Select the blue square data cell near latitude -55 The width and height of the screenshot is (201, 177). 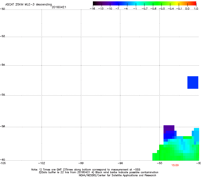click(193, 83)
